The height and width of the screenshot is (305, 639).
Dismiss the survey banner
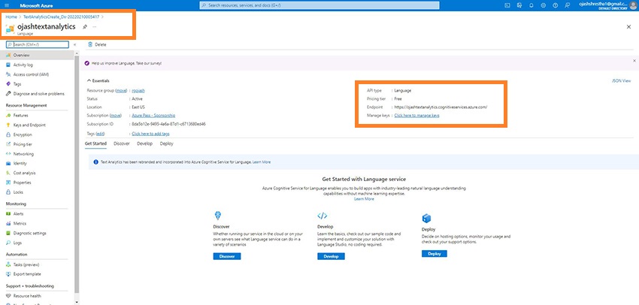634,61
